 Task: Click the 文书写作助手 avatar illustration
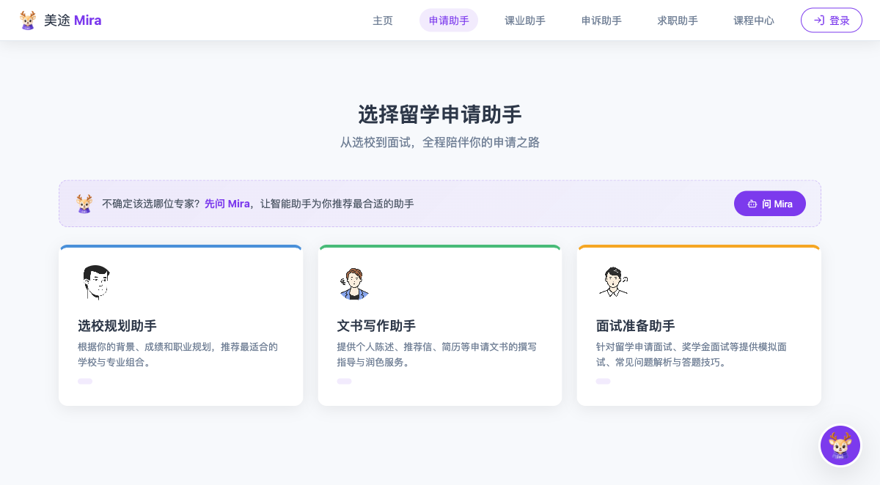tap(354, 284)
